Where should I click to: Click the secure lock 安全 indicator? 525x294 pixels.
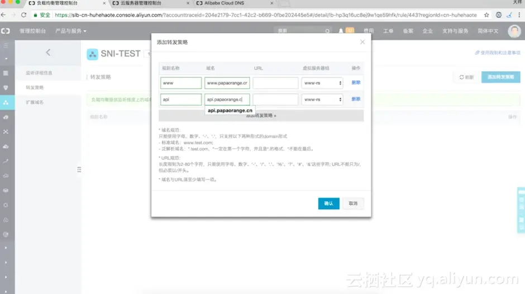click(42, 15)
